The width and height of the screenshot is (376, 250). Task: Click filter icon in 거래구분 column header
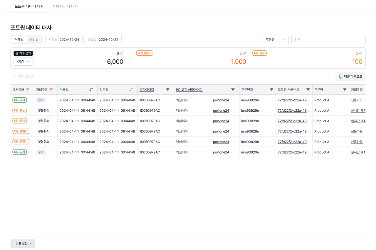[x=51, y=90]
